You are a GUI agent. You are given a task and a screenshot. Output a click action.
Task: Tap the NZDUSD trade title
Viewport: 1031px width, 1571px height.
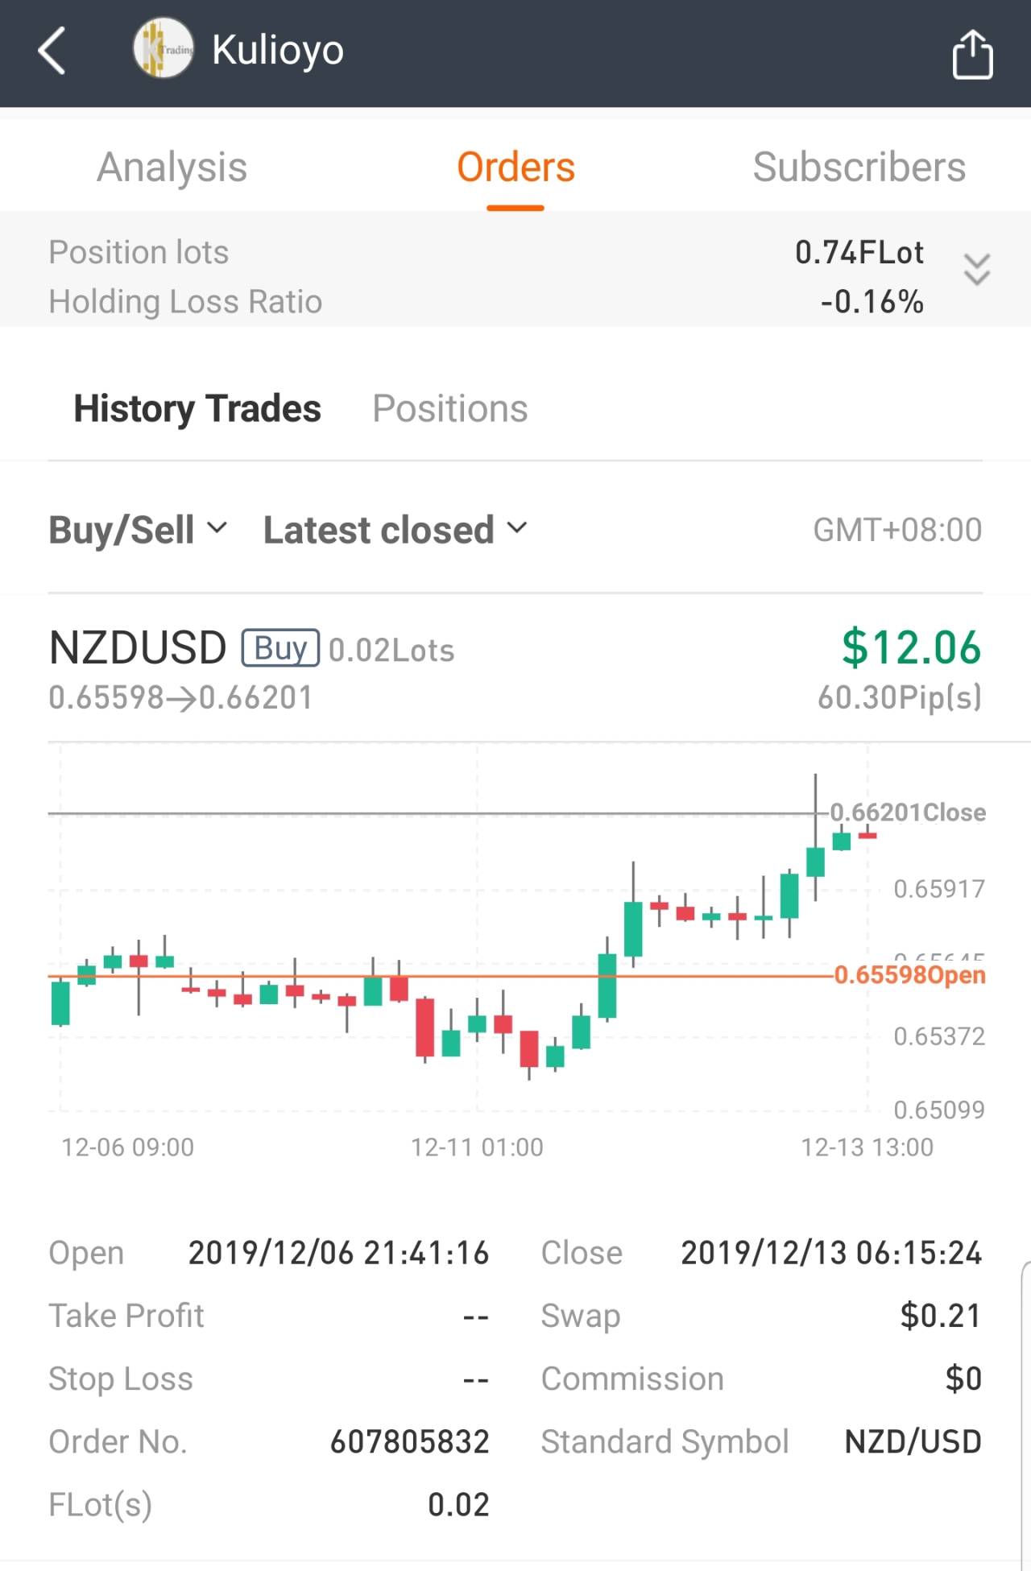[138, 648]
